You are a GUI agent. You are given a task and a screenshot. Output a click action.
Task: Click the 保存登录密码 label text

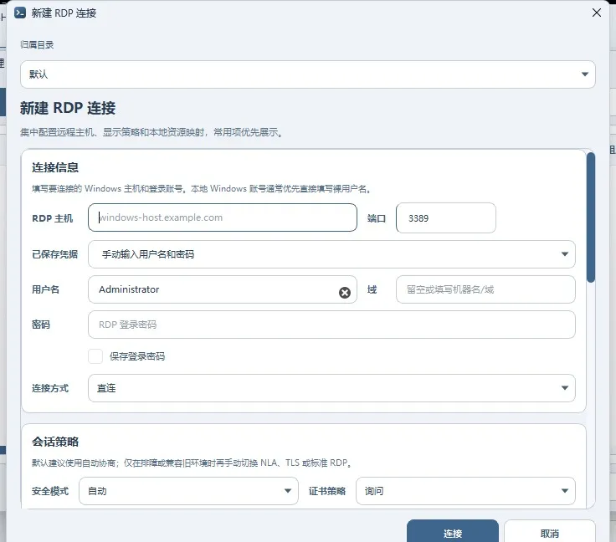137,356
